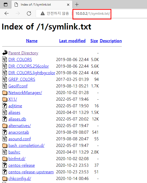Click the file icon next to DIR_COLORS.lightbgcolor
This screenshot has height=183, width=147.
coord(5,72)
